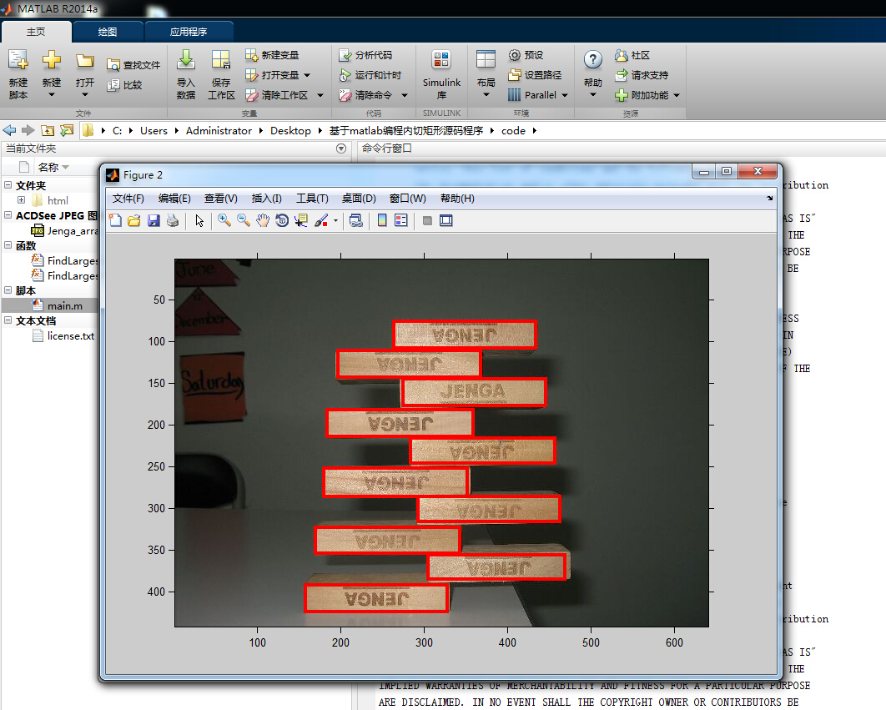Toggle the Zoom In tool

click(x=224, y=220)
